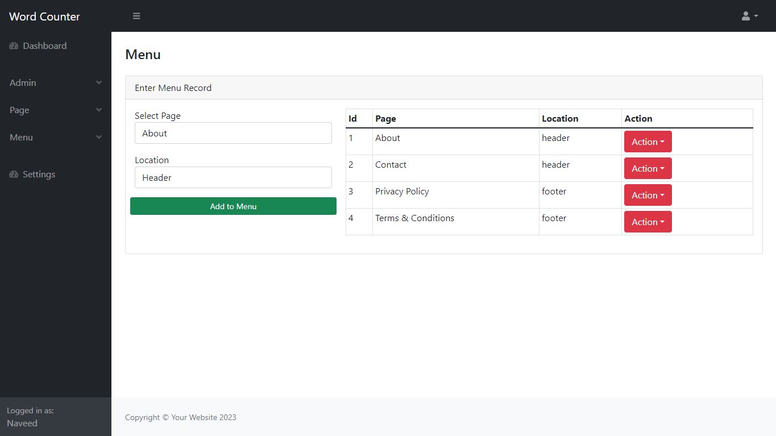The image size is (776, 436).
Task: Expand the Page chevron in sidebar
Action: tap(99, 110)
